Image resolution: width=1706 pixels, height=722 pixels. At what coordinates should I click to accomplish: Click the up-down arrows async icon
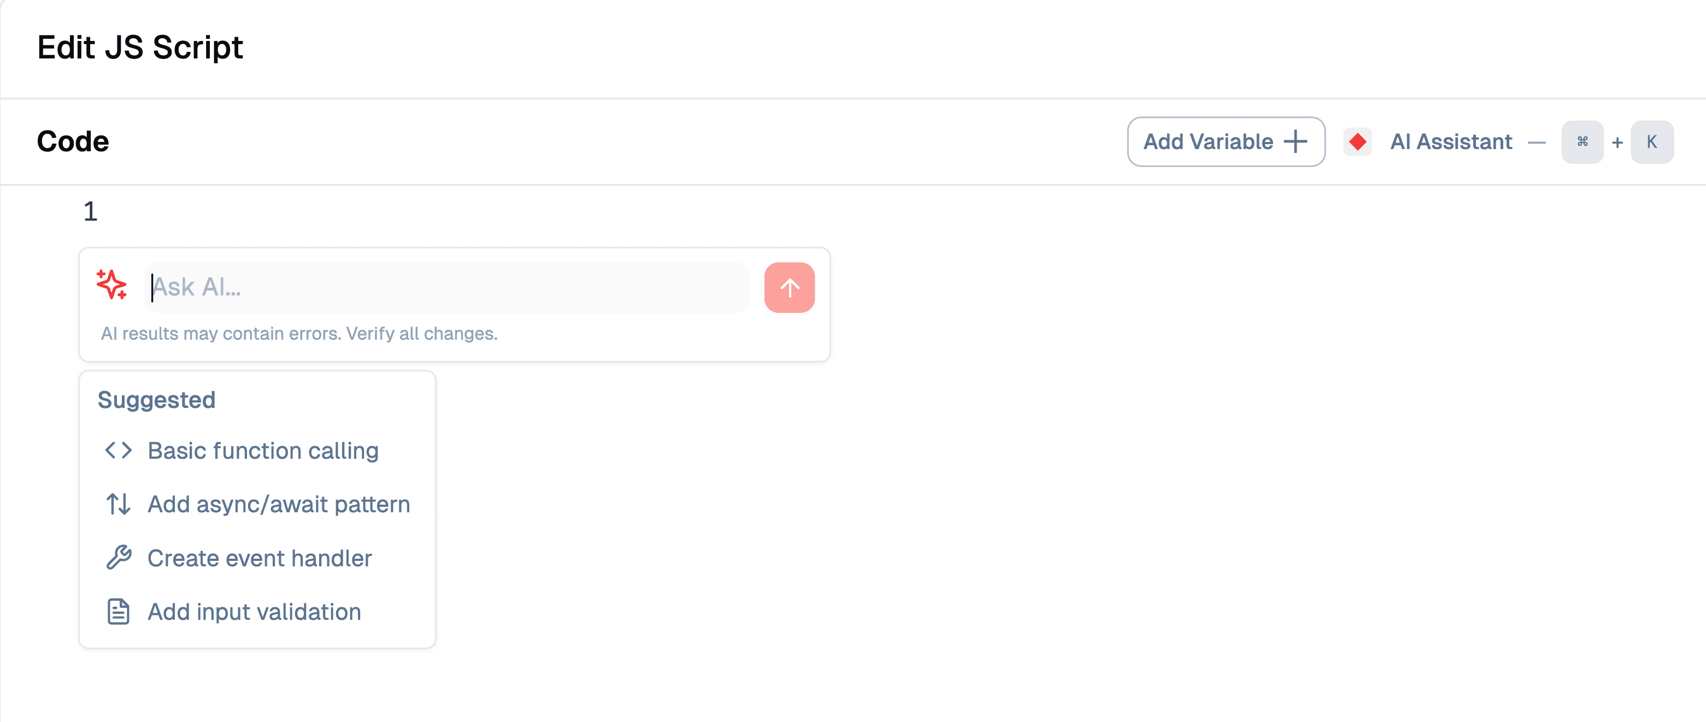(119, 504)
